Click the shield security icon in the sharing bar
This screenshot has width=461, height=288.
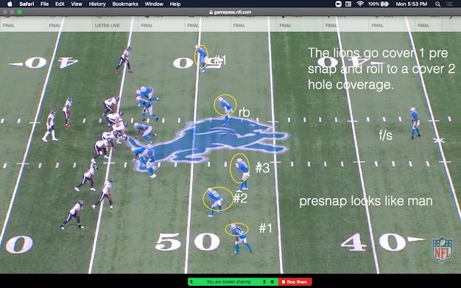tap(272, 282)
